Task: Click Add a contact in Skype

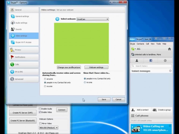Action: click(140, 110)
